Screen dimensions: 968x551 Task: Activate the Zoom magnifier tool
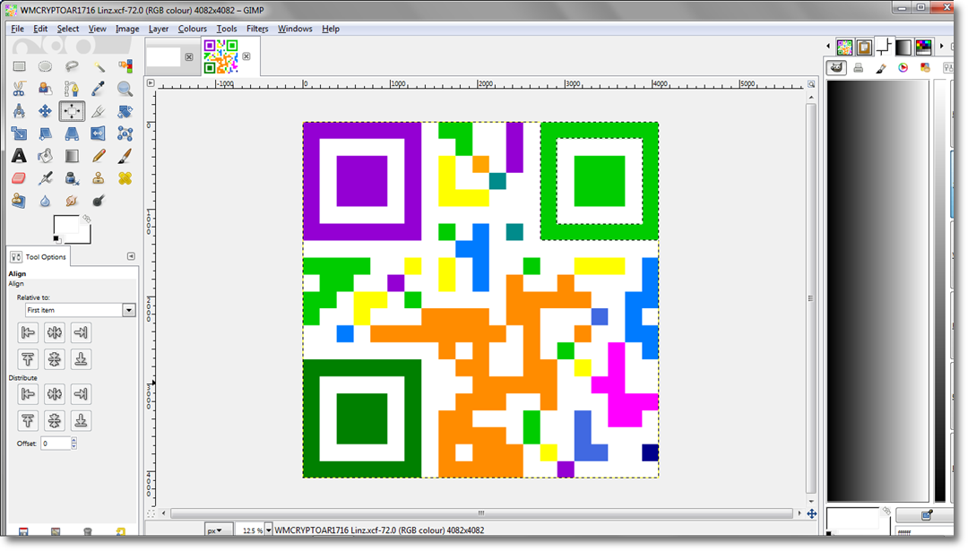click(x=125, y=89)
